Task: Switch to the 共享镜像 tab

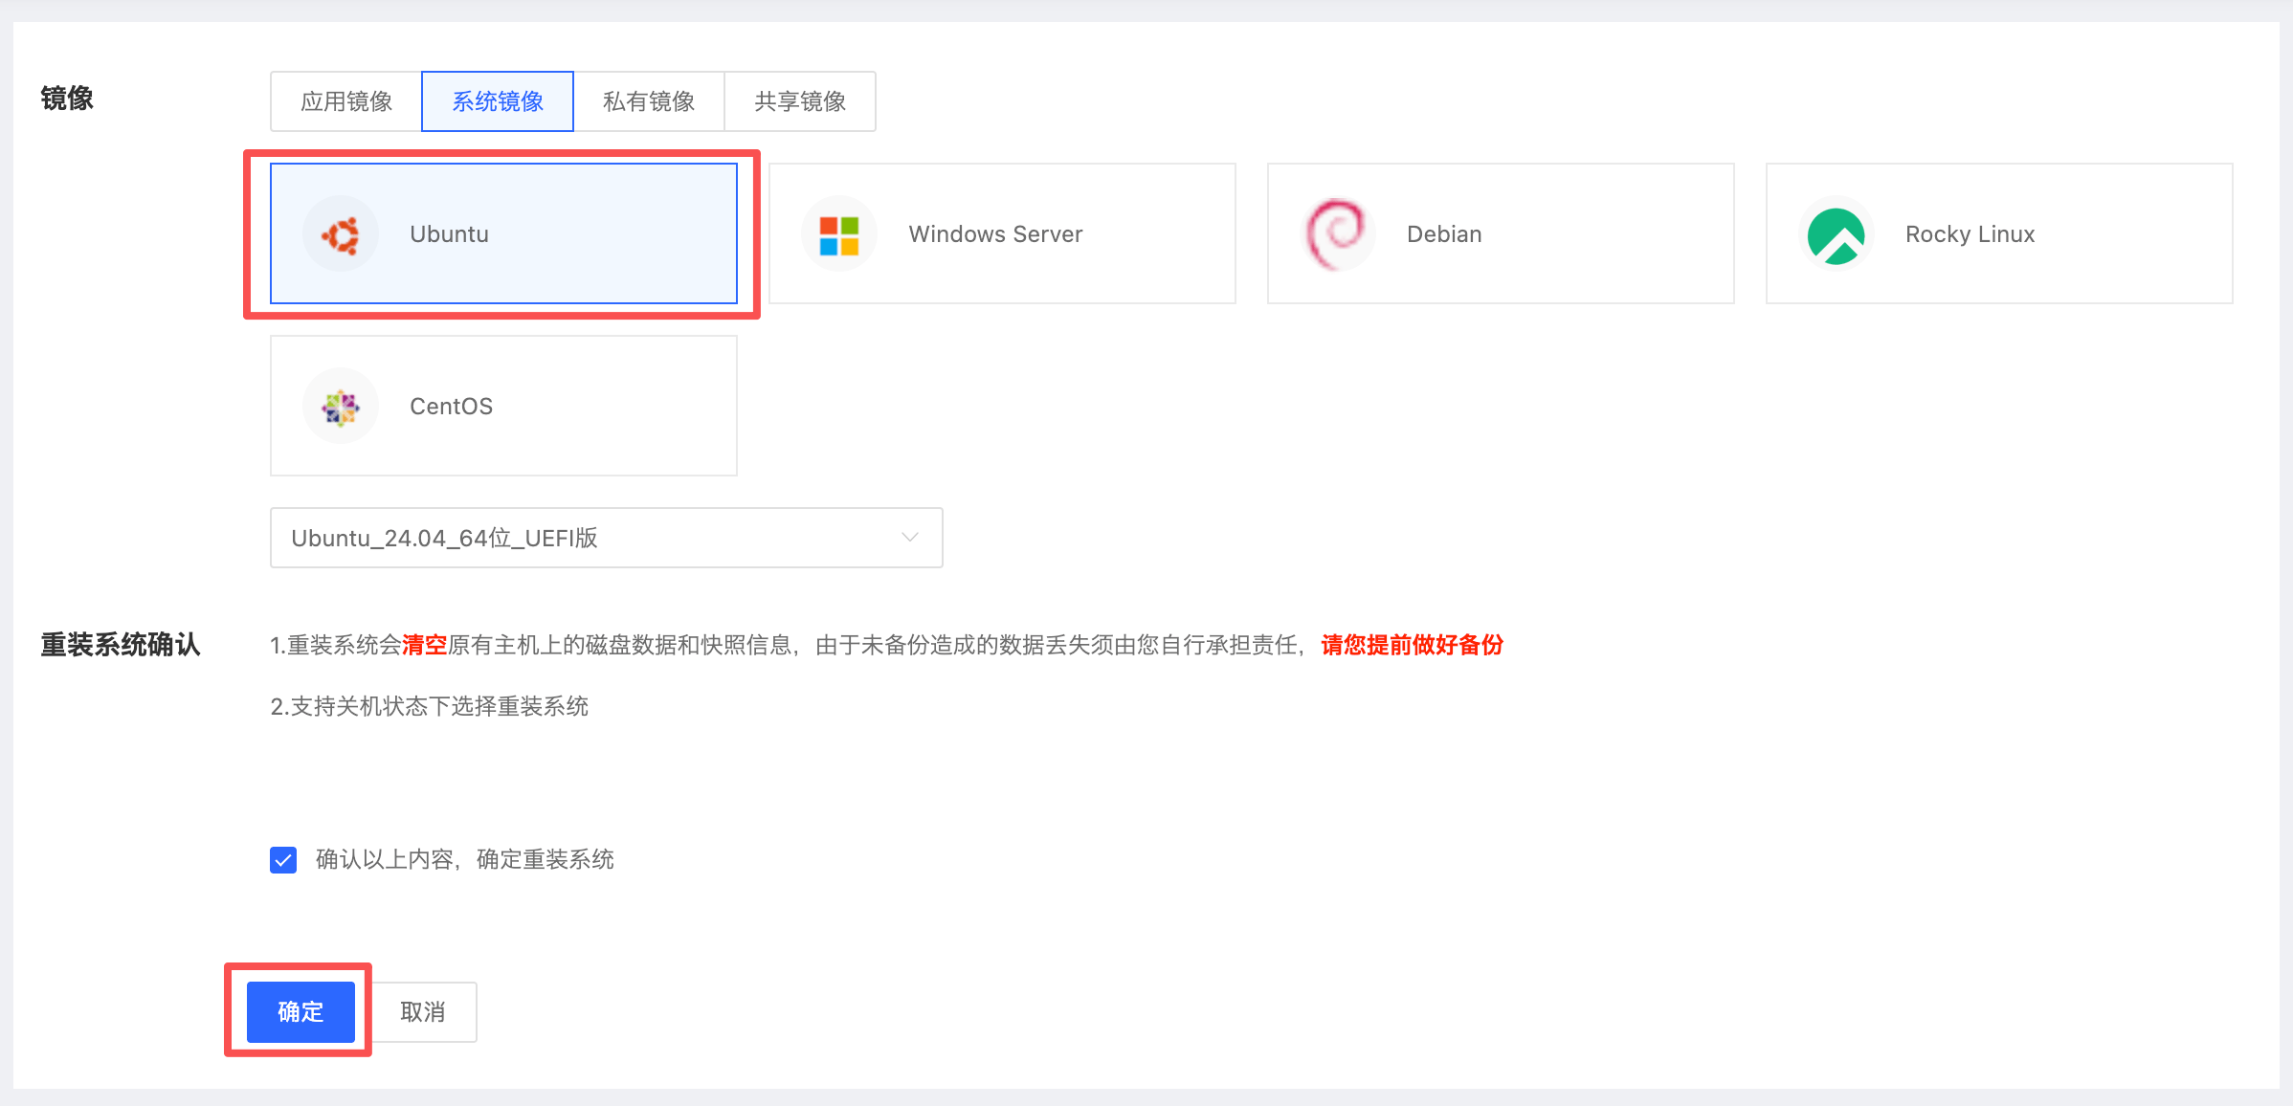Action: [x=799, y=100]
